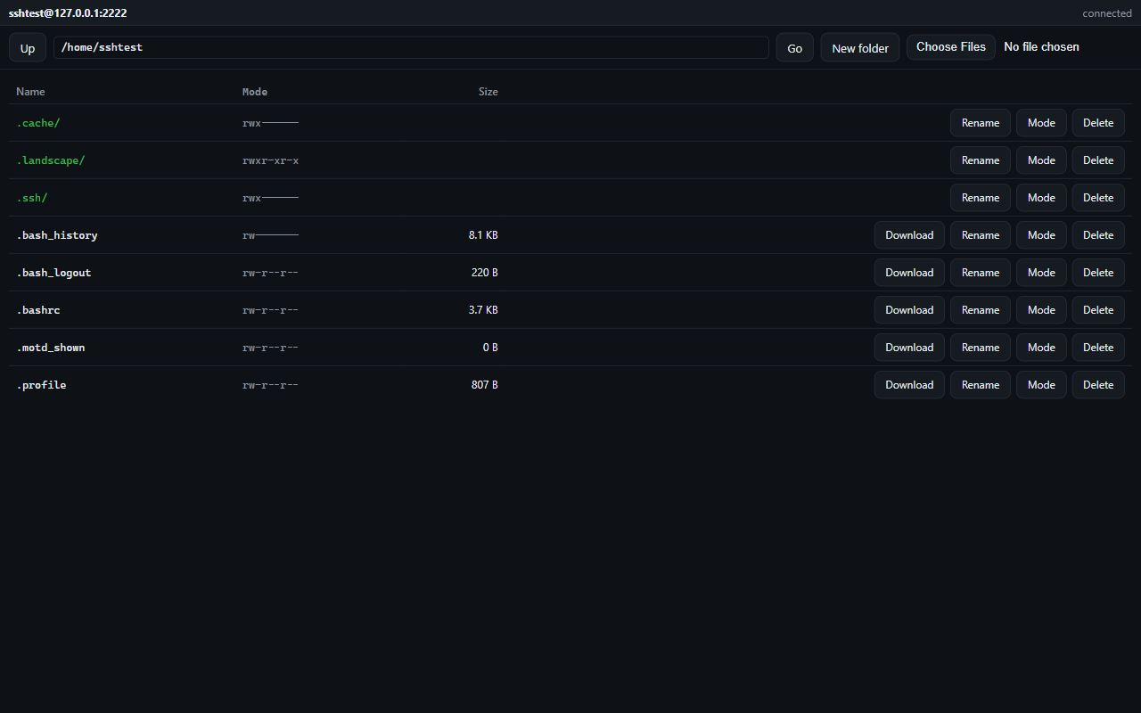Change mode of .motd_shown
Image resolution: width=1141 pixels, height=713 pixels.
click(1041, 348)
